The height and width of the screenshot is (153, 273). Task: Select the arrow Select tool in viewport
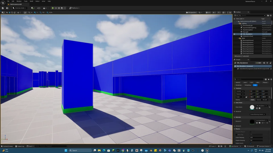tap(7, 12)
